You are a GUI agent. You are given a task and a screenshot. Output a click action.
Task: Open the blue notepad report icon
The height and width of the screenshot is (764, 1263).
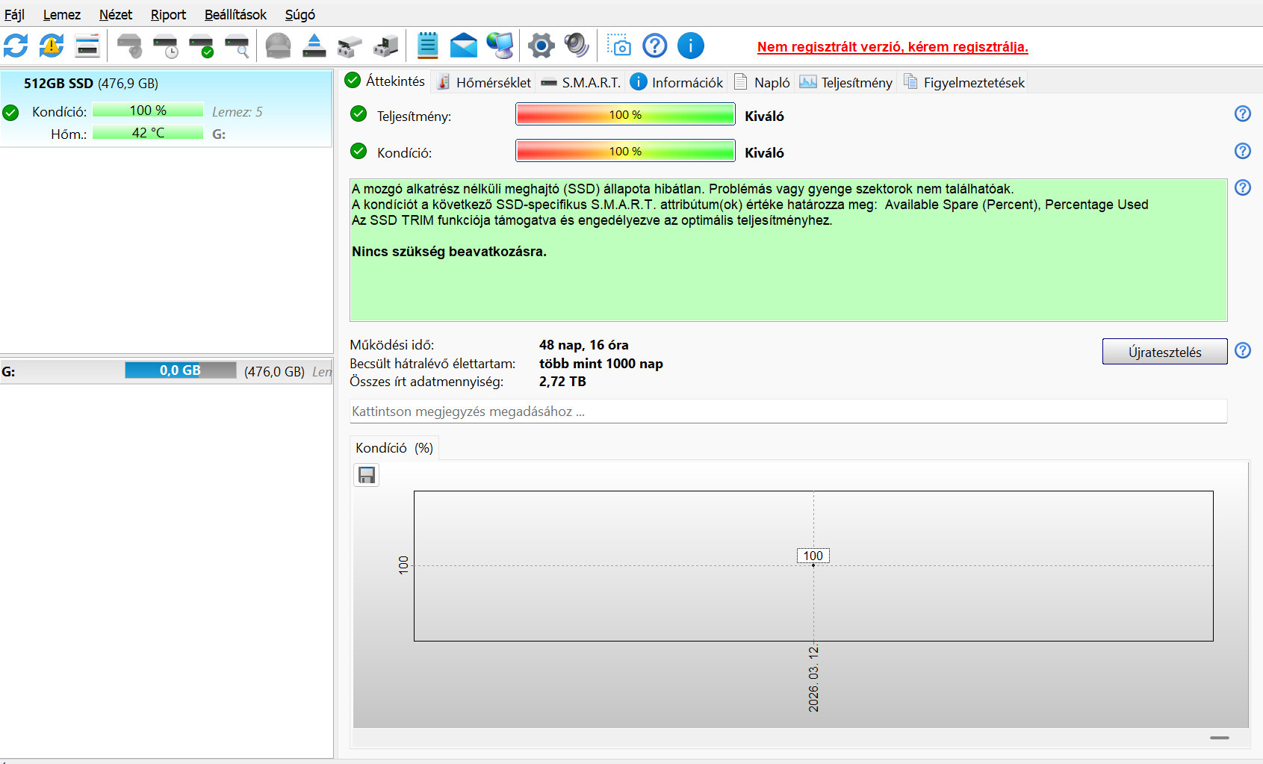427,46
